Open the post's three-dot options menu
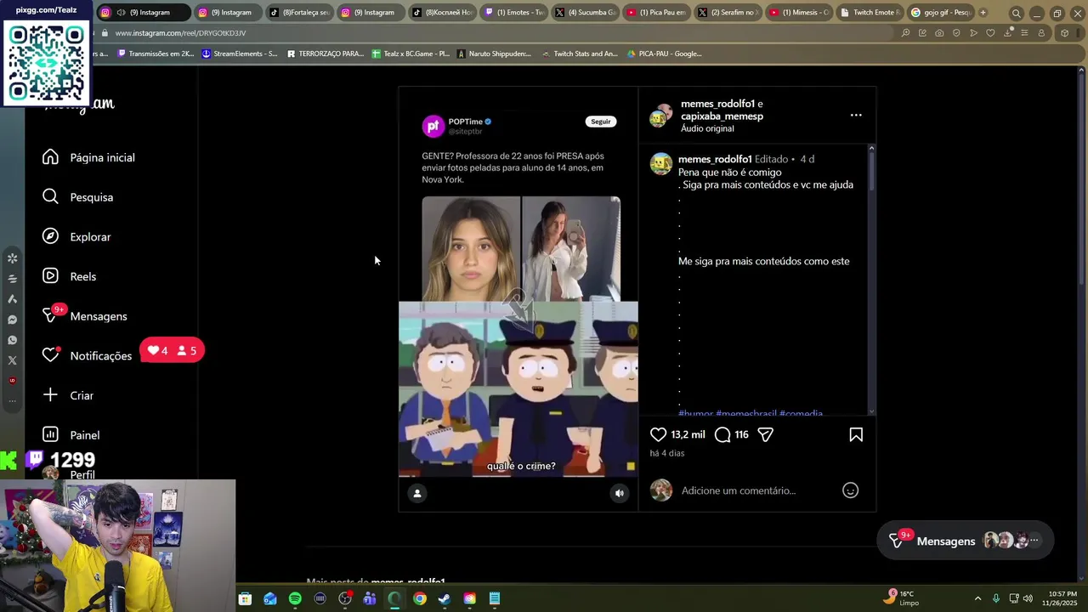 click(x=856, y=116)
